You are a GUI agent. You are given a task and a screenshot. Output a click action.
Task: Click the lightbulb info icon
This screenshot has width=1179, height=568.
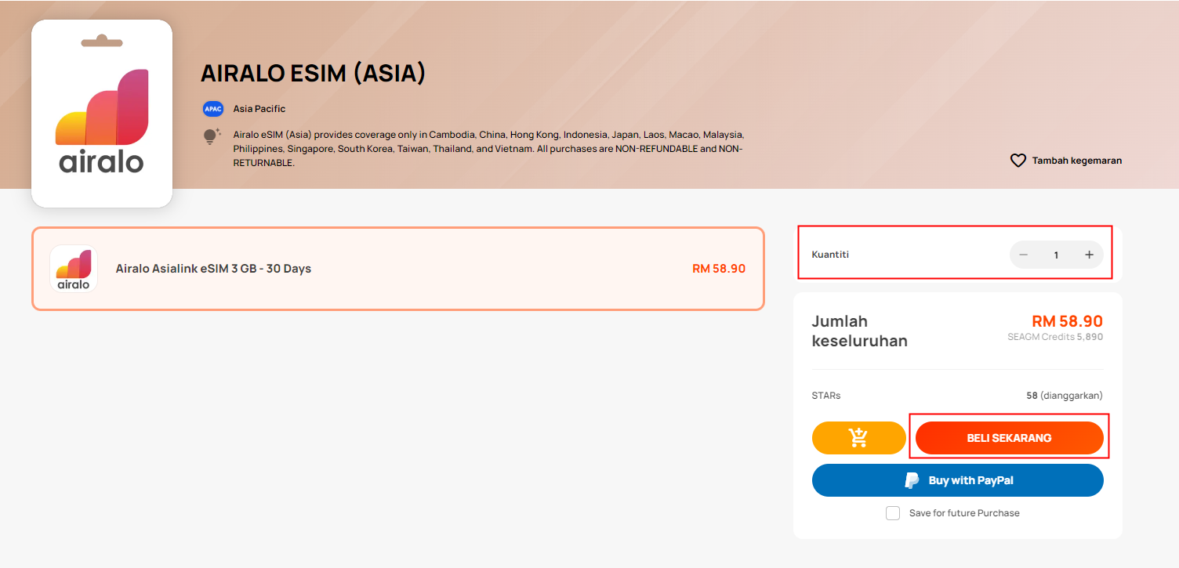coord(212,137)
